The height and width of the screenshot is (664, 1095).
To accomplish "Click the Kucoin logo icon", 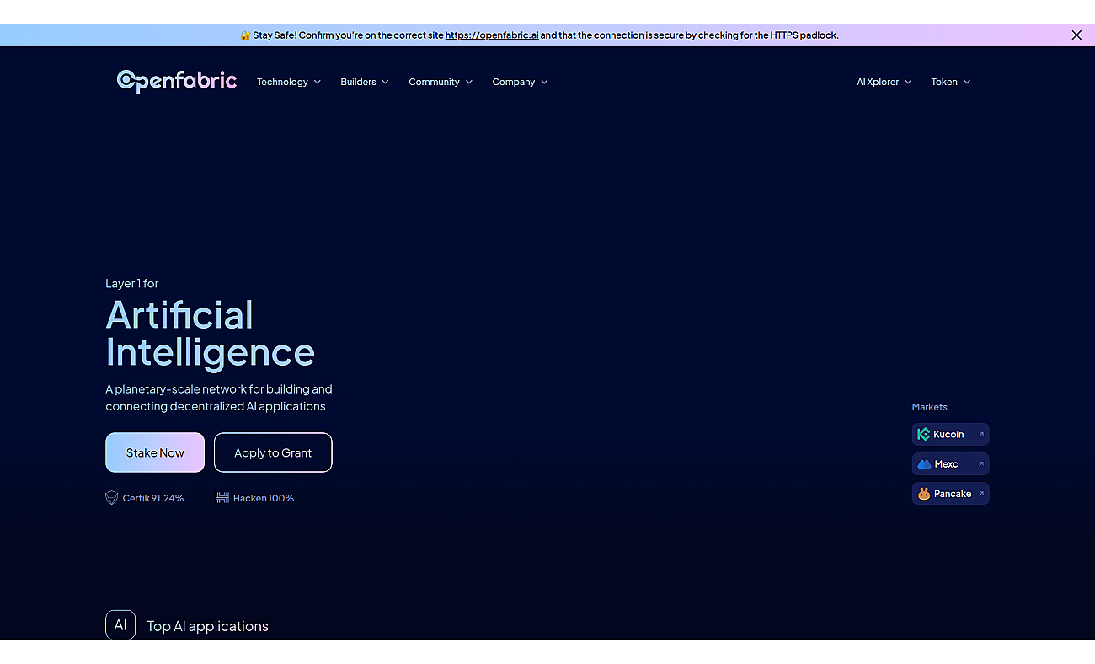I will pyautogui.click(x=924, y=434).
